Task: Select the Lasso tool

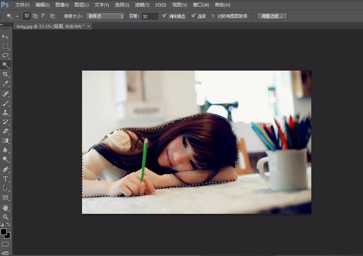Action: coord(5,56)
